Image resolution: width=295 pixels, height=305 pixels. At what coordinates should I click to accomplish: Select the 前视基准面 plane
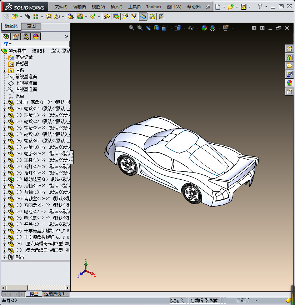pos(26,77)
